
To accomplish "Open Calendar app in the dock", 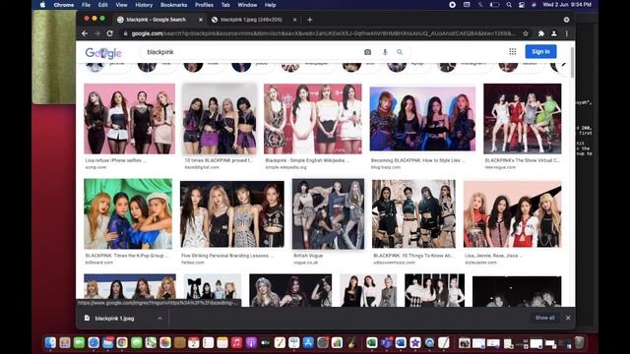I will point(194,342).
